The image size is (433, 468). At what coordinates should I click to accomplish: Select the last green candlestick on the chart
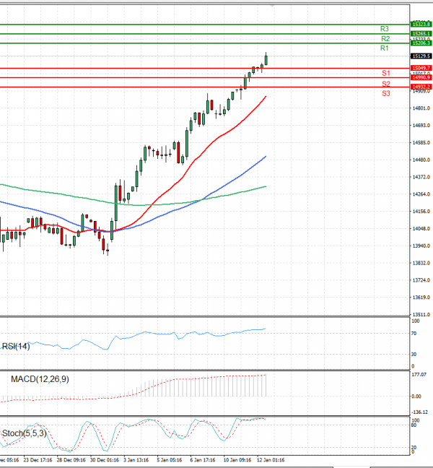[x=266, y=60]
